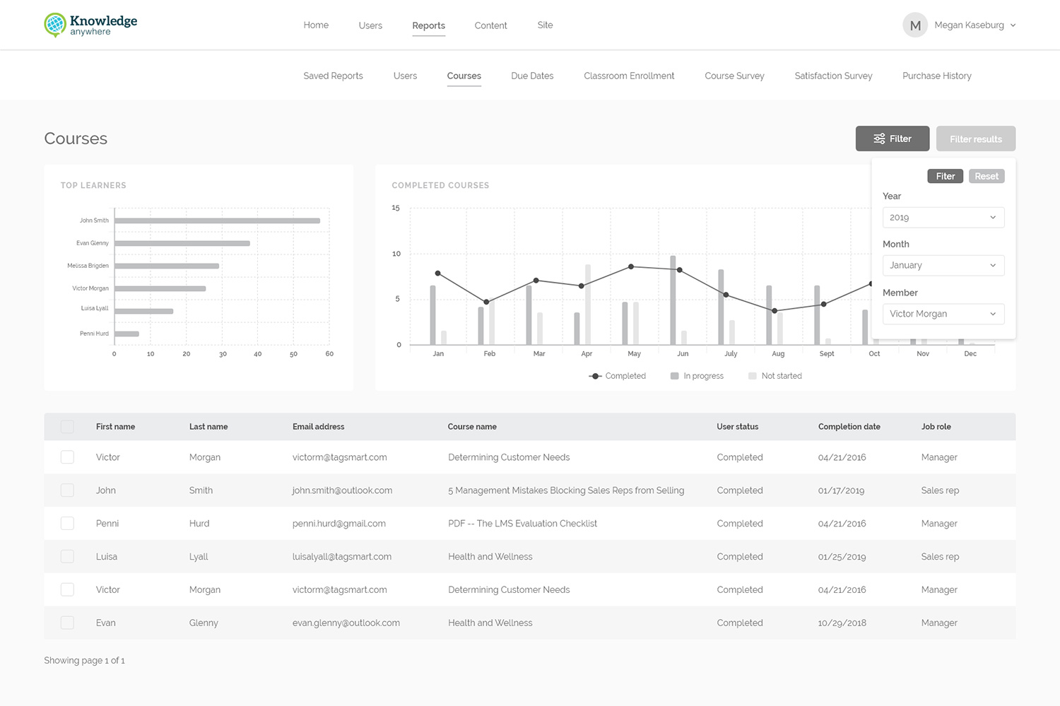This screenshot has height=706, width=1060.
Task: Click the filter sliders icon on the Filter button
Action: coord(879,139)
